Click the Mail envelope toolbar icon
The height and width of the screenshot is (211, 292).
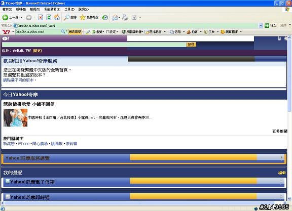115,18
